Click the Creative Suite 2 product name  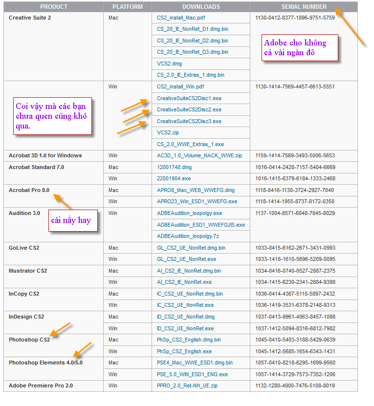tap(30, 18)
